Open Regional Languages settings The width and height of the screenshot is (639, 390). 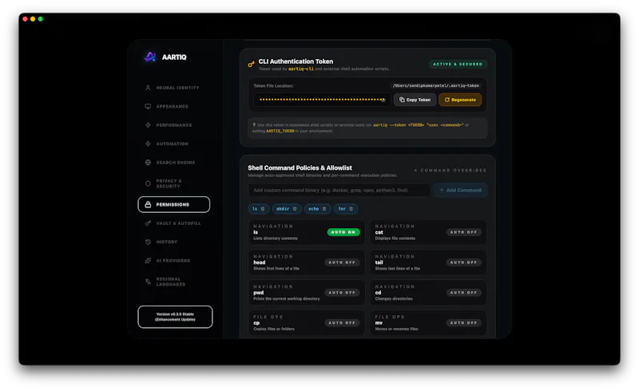pyautogui.click(x=173, y=282)
